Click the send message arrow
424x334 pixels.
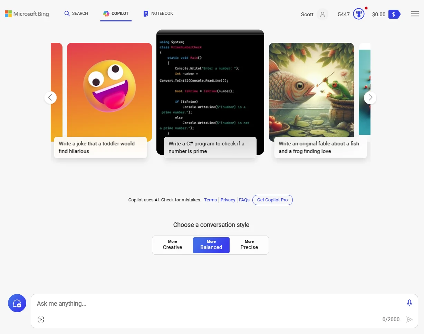[x=409, y=319]
